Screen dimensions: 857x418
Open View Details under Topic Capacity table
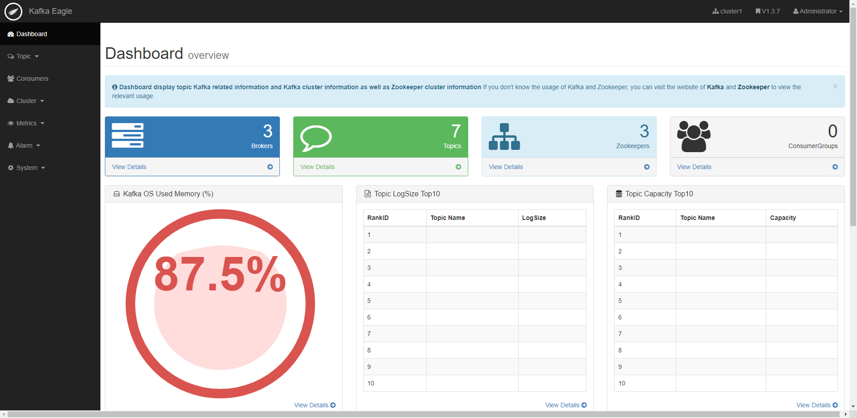point(817,405)
